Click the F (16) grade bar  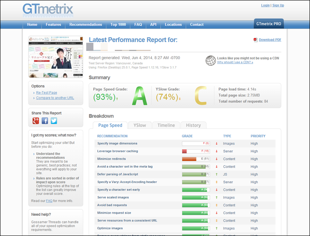coord(196,151)
